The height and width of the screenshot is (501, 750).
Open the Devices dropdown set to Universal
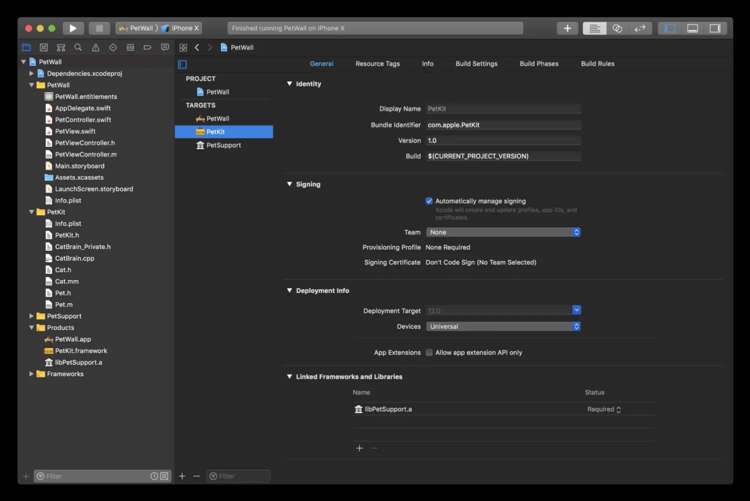coord(503,326)
